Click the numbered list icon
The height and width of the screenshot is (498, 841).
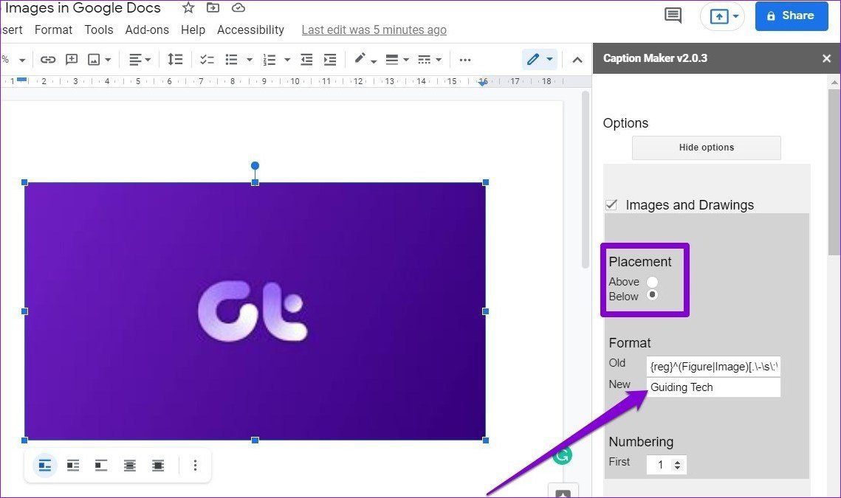coord(270,60)
